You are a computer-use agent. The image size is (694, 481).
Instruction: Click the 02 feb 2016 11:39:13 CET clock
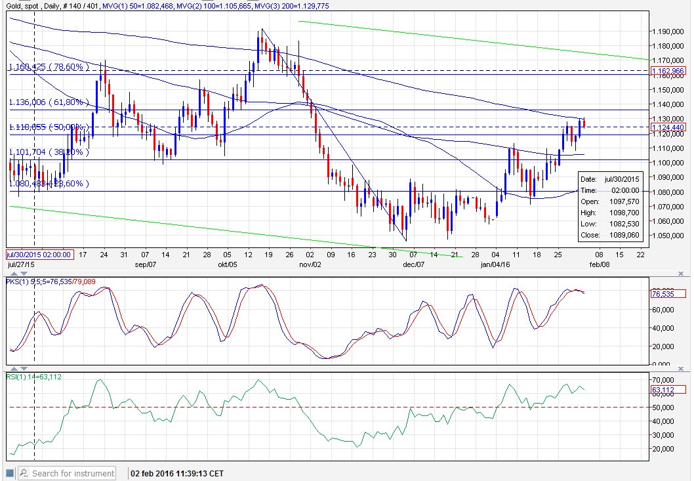(x=177, y=474)
